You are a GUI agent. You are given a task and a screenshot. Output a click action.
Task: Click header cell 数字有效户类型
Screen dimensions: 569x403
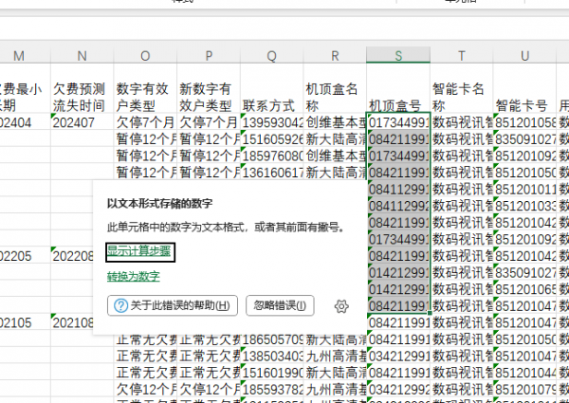pyautogui.click(x=145, y=88)
